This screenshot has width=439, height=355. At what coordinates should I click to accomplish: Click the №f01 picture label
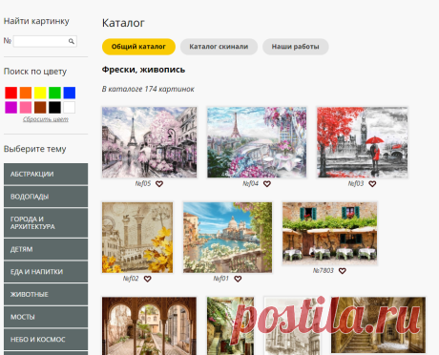tap(221, 279)
